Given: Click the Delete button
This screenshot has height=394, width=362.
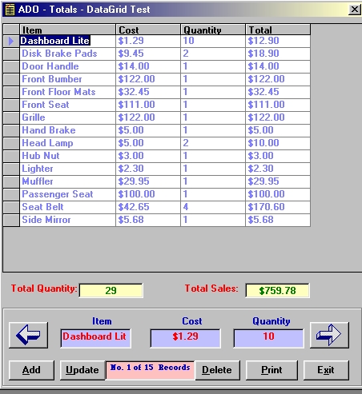Looking at the screenshot, I should click(x=217, y=370).
